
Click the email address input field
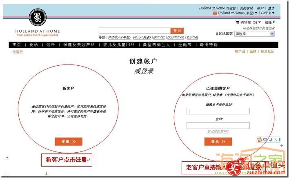tap(218, 111)
